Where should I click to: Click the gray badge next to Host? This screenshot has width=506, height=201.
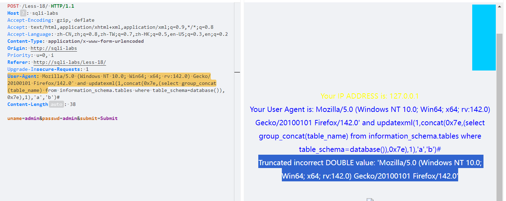coord(23,13)
